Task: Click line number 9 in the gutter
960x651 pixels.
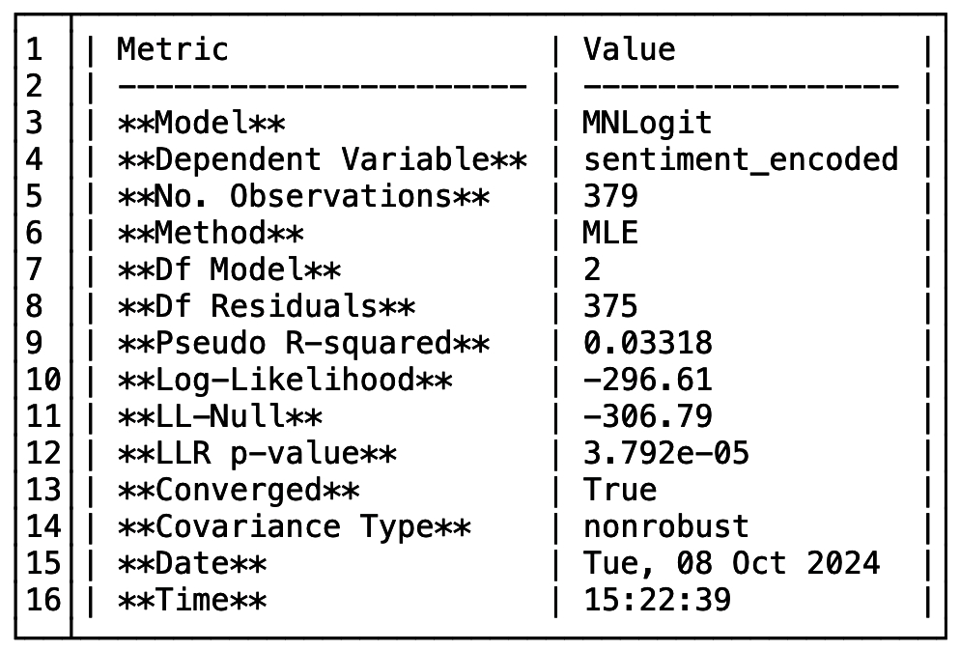Action: coord(35,343)
